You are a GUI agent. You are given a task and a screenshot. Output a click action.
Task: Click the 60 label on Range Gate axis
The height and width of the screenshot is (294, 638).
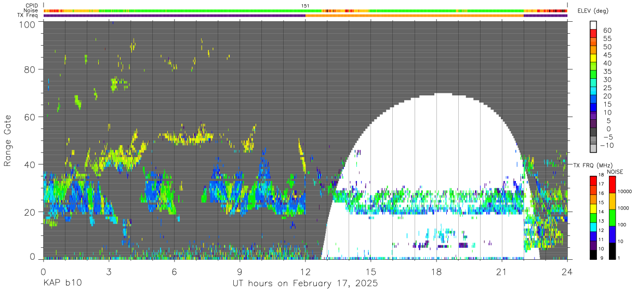pyautogui.click(x=30, y=117)
